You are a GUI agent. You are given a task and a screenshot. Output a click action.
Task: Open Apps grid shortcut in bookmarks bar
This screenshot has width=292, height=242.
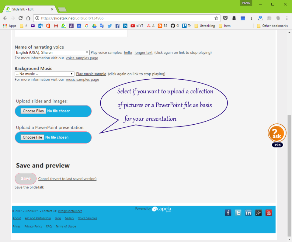click(x=10, y=26)
